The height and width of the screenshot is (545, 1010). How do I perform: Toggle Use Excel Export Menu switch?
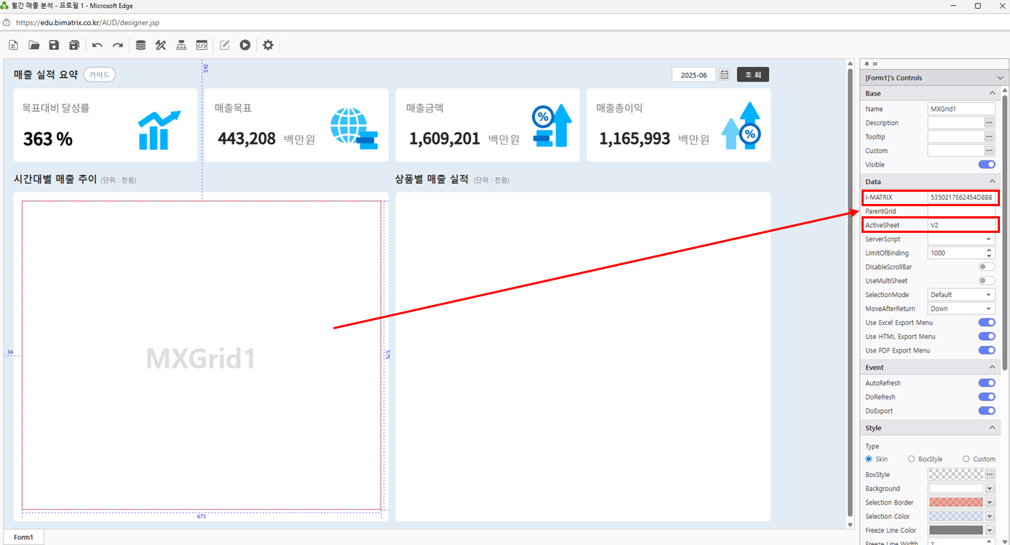[x=986, y=323]
